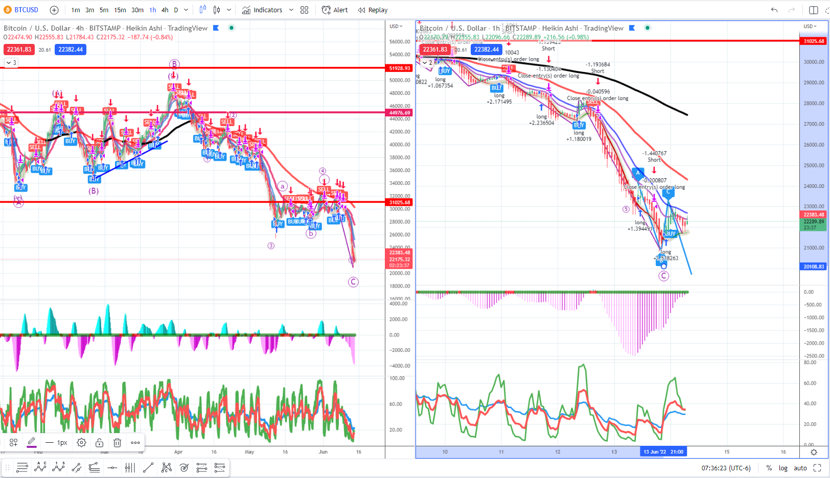
Task: Click the BTCUSD symbol search button
Action: (x=21, y=10)
